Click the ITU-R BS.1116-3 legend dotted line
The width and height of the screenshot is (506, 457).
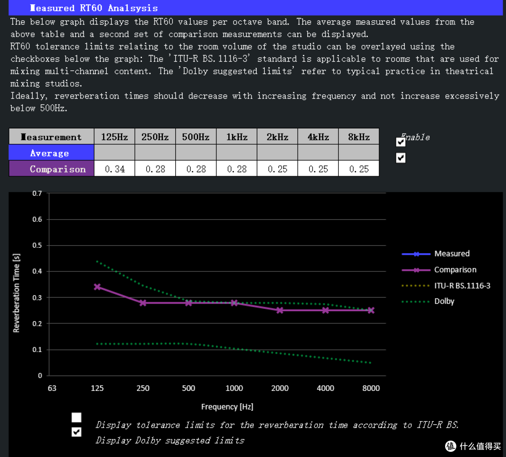(416, 285)
